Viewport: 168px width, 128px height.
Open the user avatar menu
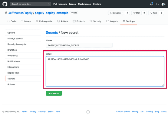click(x=164, y=4)
